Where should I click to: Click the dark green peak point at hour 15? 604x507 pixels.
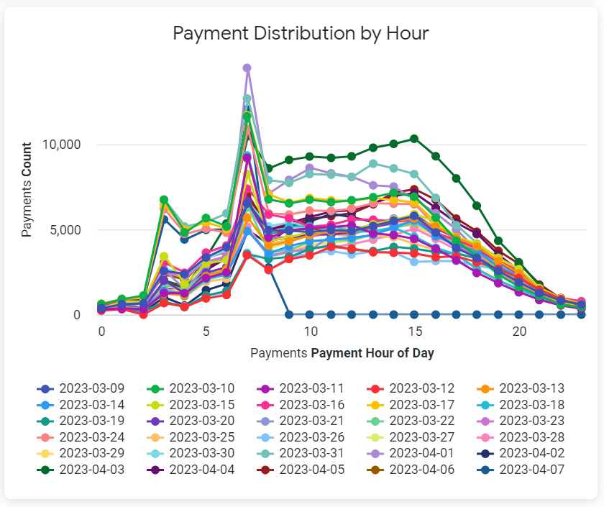tap(414, 139)
